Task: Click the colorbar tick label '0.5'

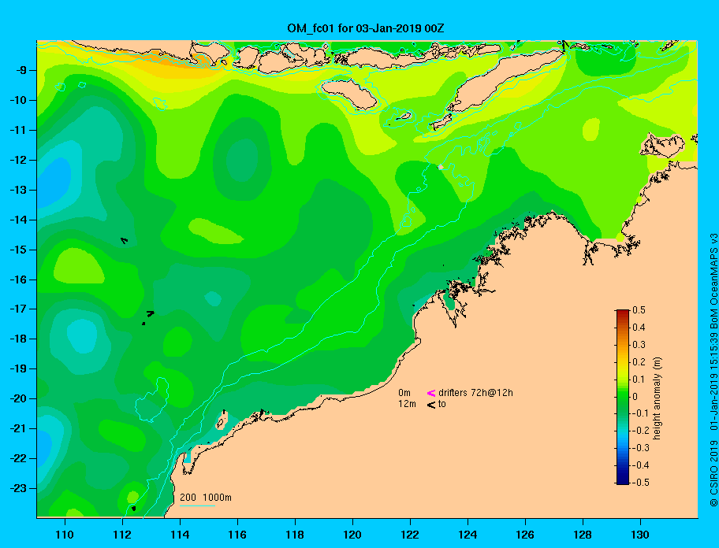Action: pos(639,310)
